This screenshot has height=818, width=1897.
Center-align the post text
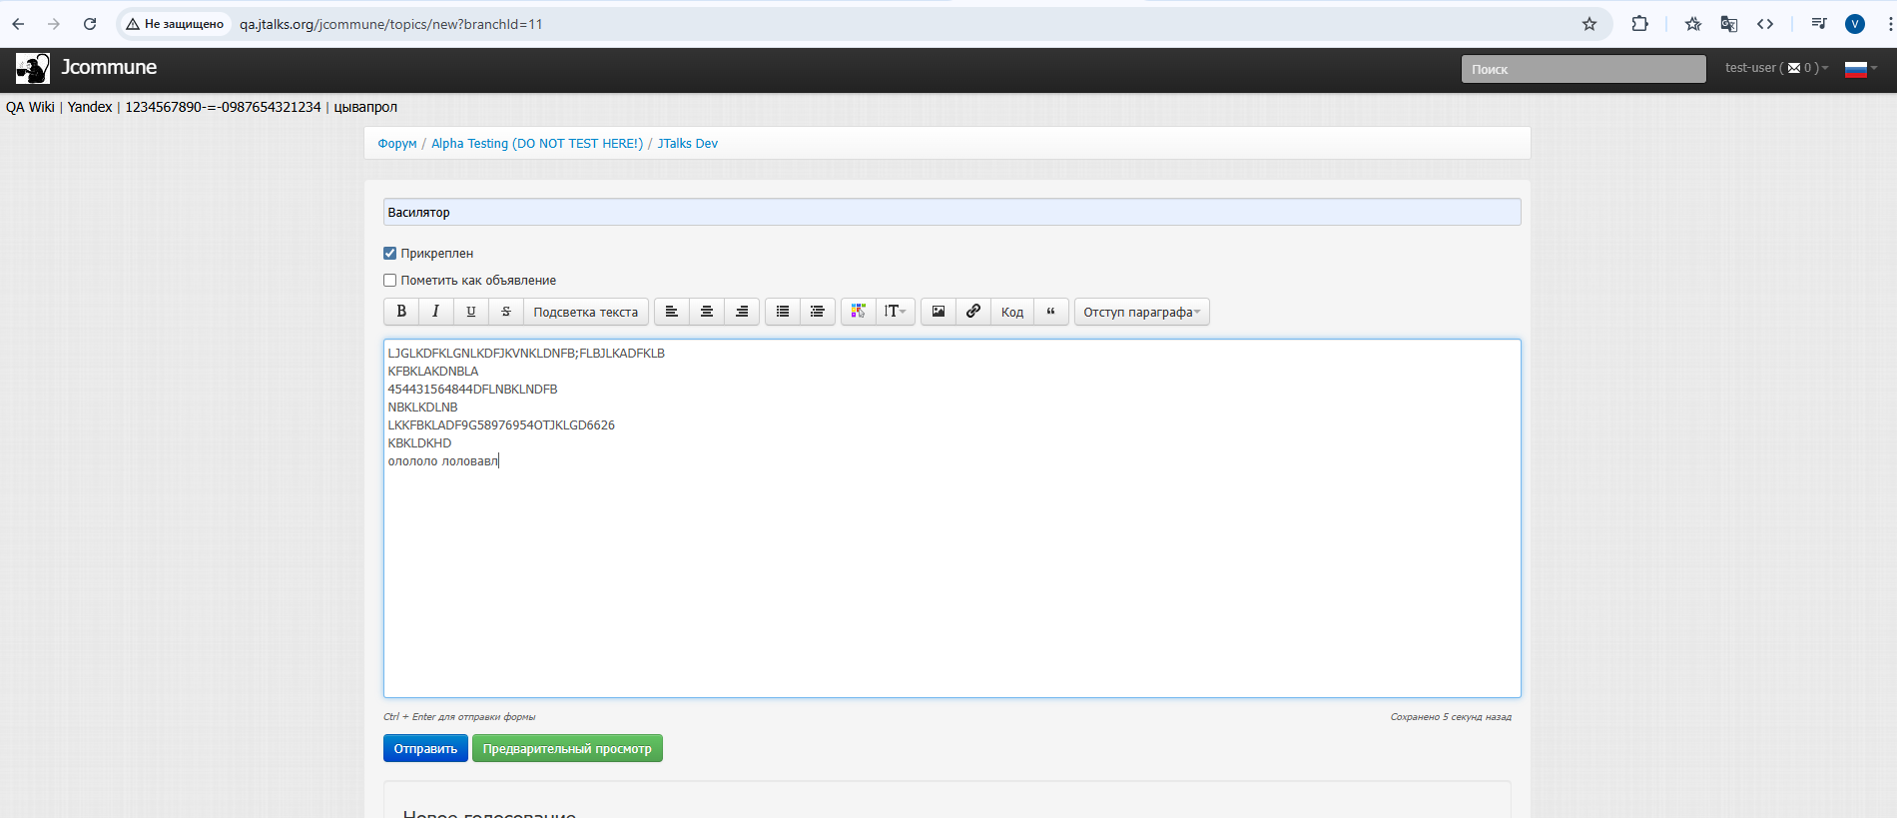point(707,312)
